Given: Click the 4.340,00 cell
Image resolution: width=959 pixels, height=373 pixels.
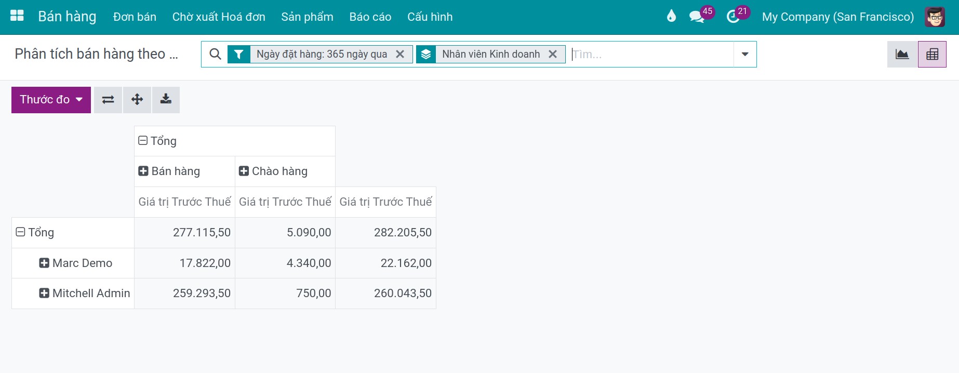Looking at the screenshot, I should (x=285, y=263).
